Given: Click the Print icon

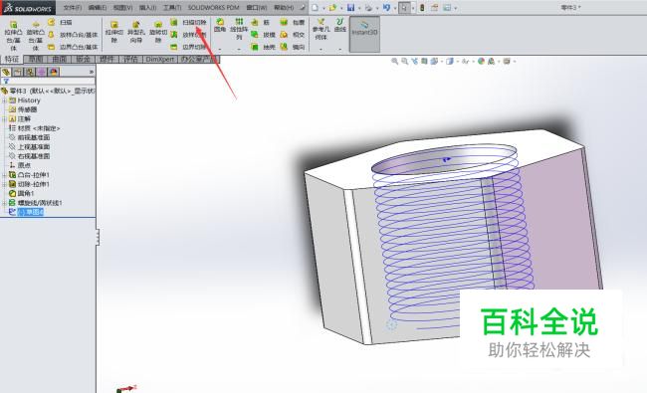Looking at the screenshot, I should pos(369,7).
